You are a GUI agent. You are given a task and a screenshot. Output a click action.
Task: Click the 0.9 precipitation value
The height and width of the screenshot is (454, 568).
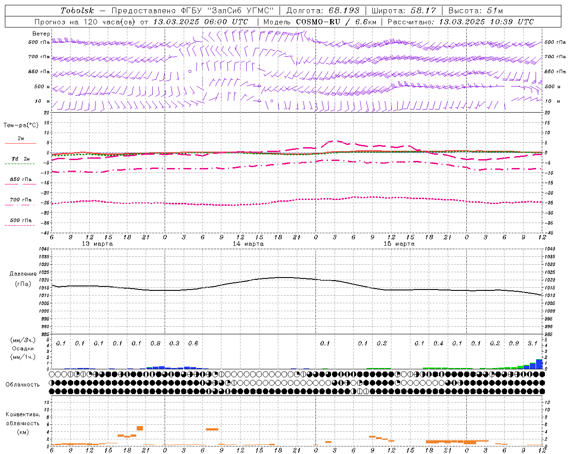(x=514, y=343)
